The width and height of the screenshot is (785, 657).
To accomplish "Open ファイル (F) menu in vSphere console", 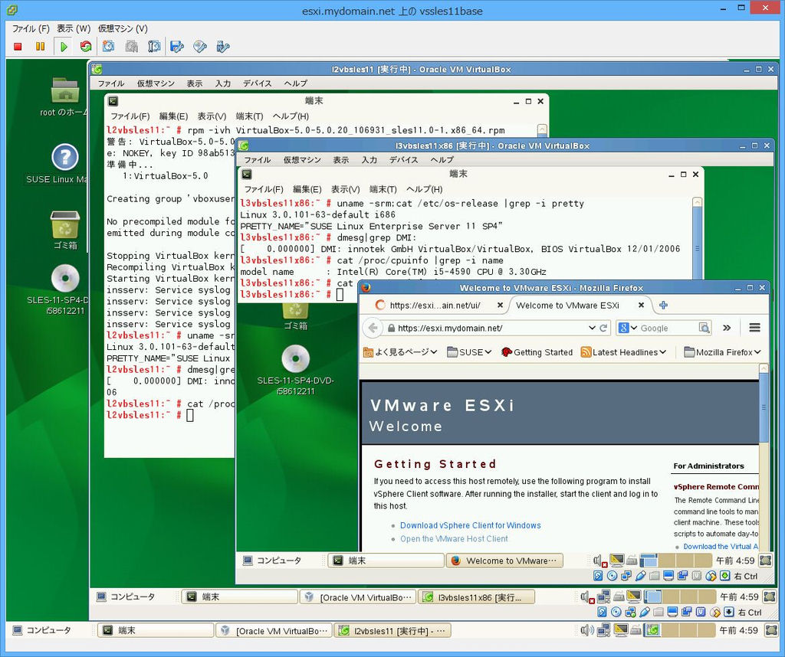I will click(x=31, y=28).
